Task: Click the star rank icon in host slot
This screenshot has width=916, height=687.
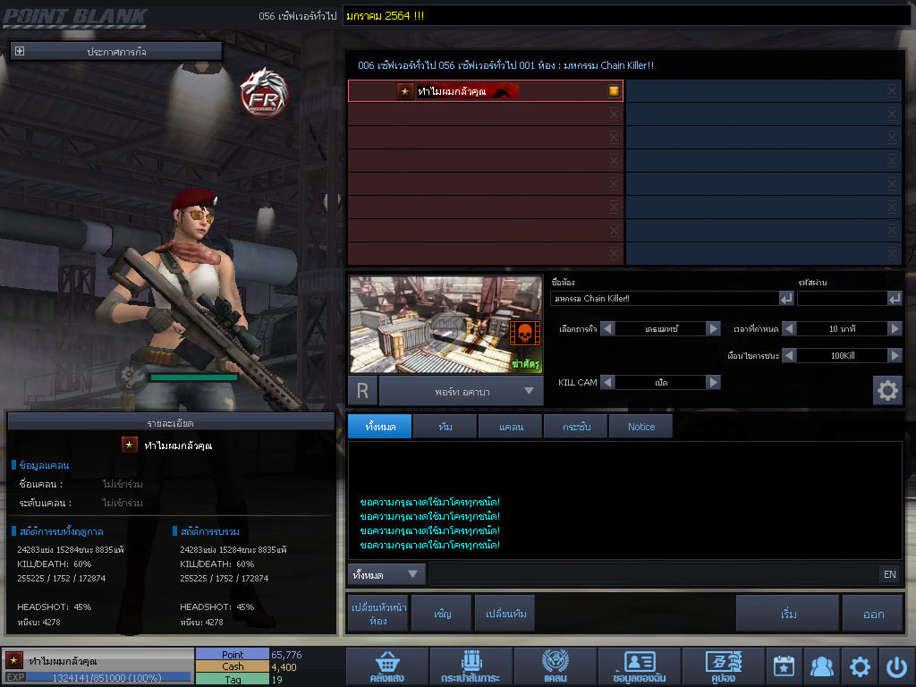Action: tap(405, 91)
